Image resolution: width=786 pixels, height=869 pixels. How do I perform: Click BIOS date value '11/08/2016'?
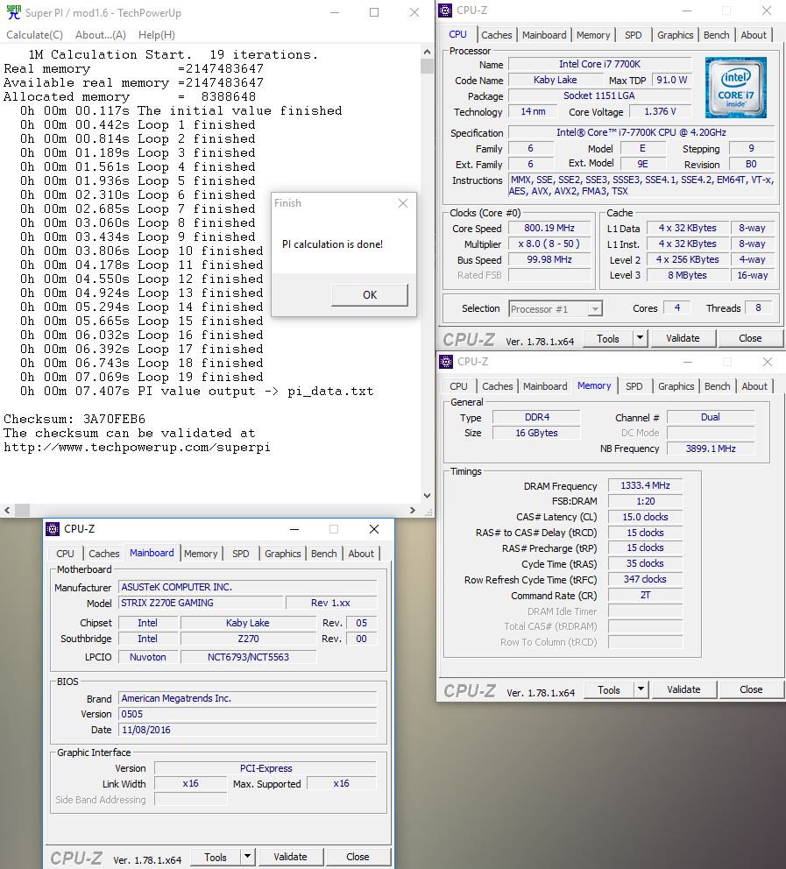click(248, 730)
